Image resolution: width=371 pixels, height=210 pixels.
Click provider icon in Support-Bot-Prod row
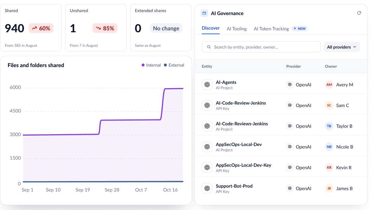pos(290,188)
